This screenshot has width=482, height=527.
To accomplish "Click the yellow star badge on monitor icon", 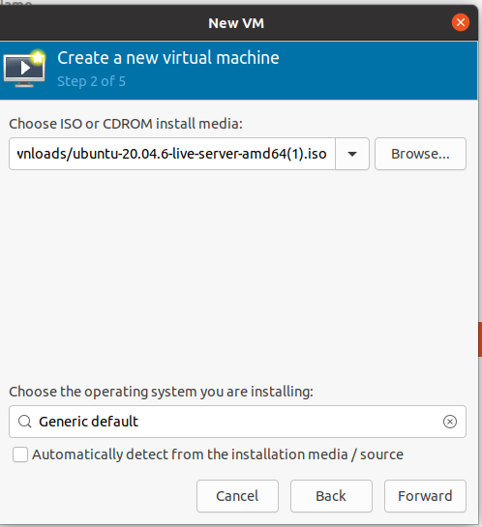I will 38,57.
